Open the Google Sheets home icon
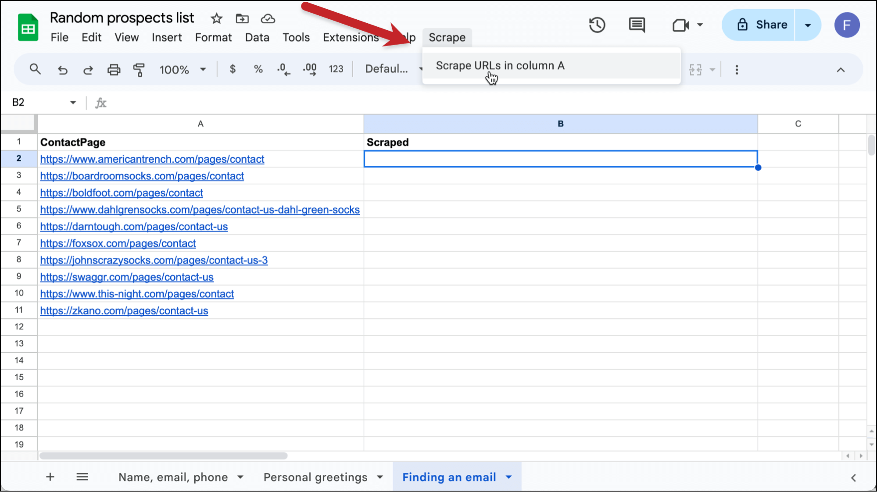The width and height of the screenshot is (877, 492). 28,27
